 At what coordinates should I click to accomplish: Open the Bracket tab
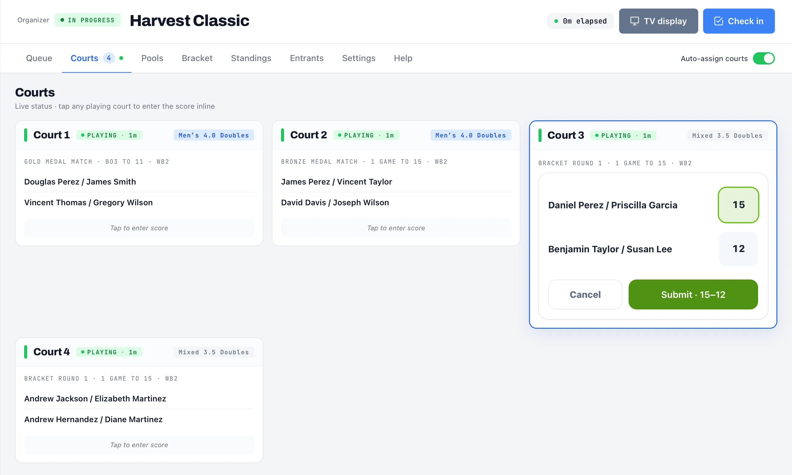[x=197, y=58]
